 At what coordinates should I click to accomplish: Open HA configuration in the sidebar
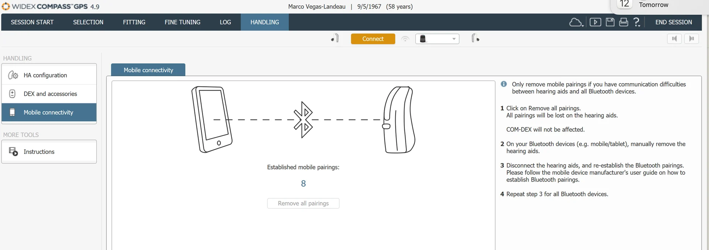pos(49,75)
